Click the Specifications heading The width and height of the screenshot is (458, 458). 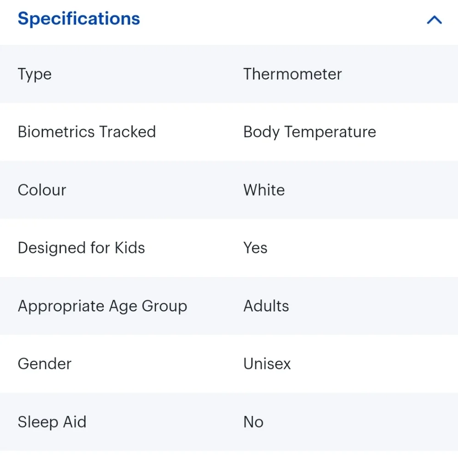point(79,19)
